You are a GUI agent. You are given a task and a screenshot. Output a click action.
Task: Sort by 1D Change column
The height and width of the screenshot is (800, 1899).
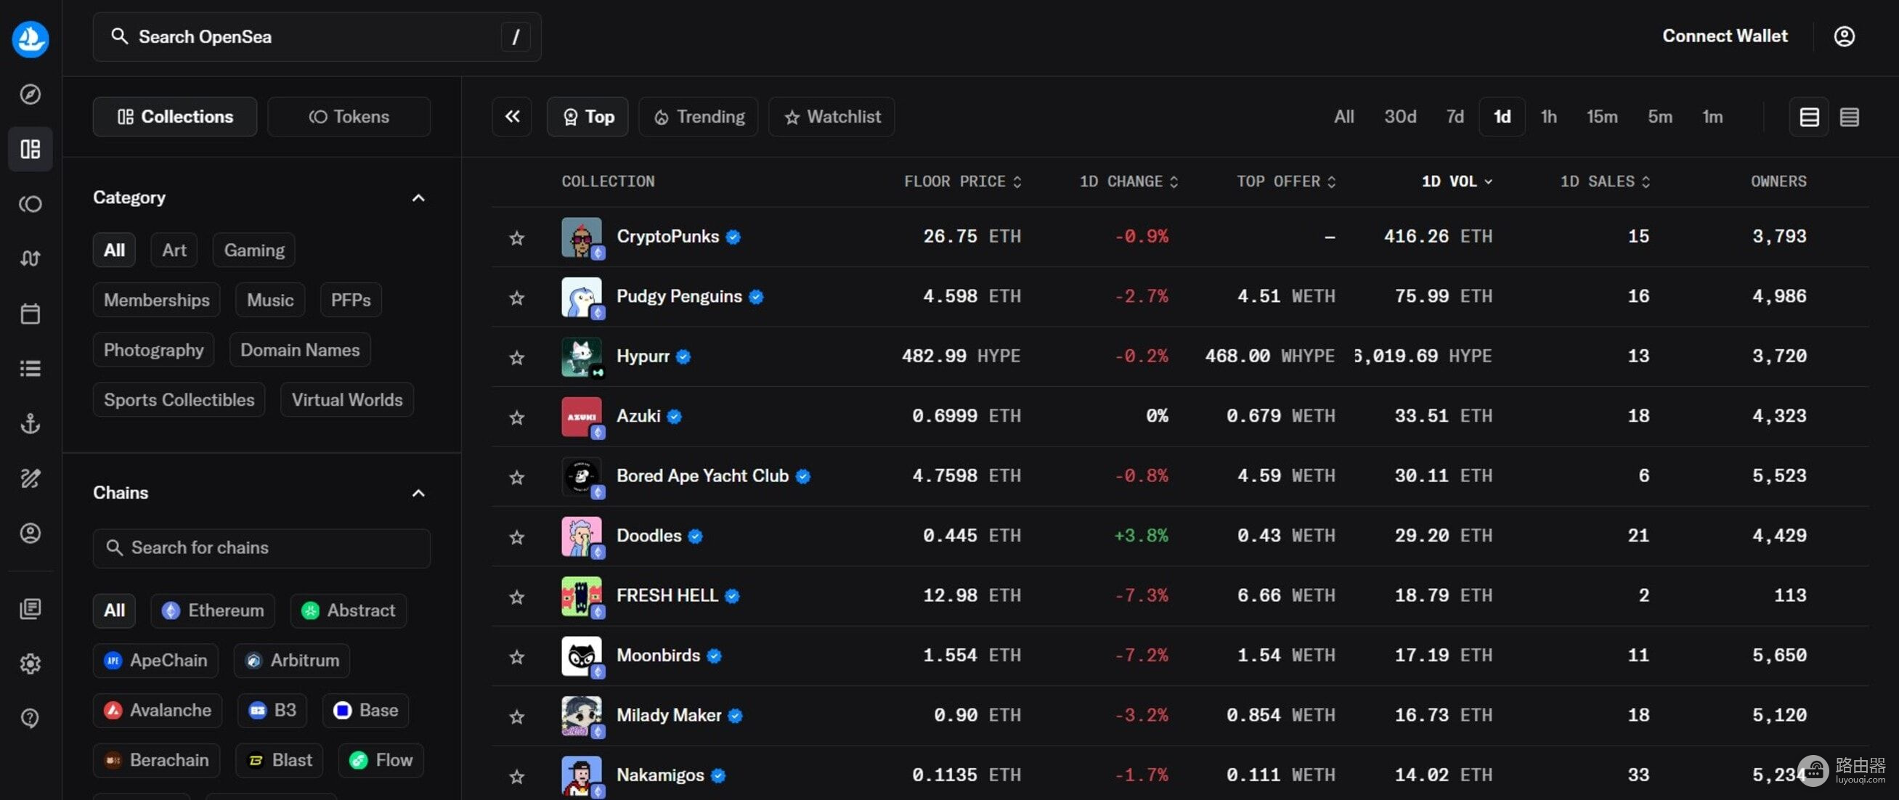pyautogui.click(x=1129, y=181)
